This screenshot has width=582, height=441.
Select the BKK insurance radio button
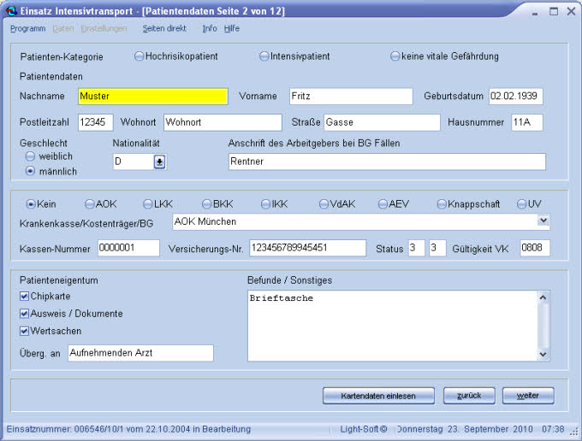(x=207, y=203)
